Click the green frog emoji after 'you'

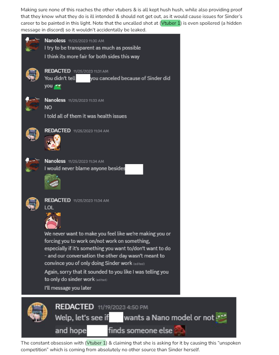58,87
